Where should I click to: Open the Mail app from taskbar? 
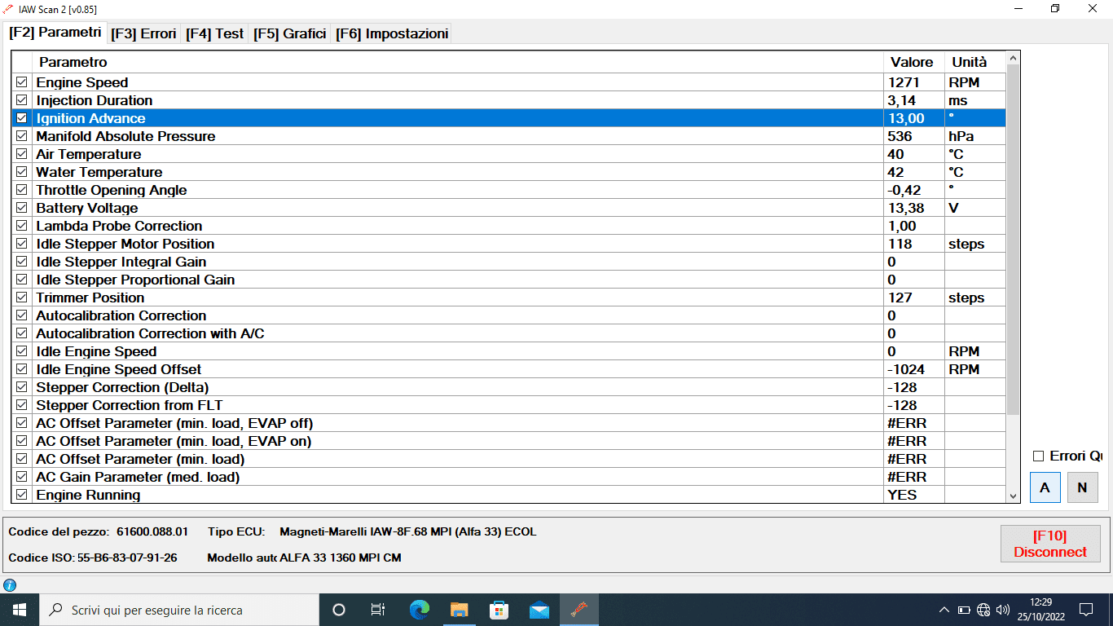pos(539,610)
